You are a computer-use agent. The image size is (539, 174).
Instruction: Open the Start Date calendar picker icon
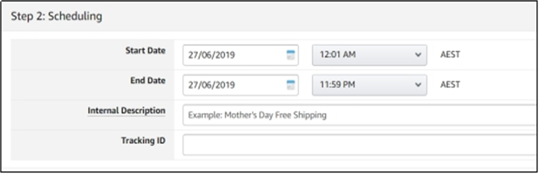coord(291,55)
